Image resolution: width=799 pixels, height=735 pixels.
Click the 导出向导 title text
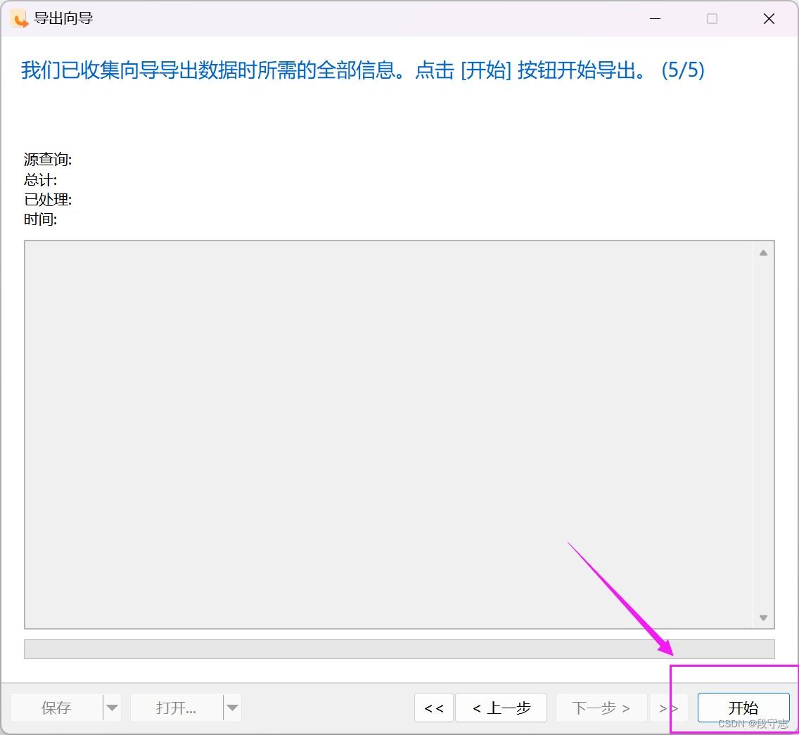coord(63,18)
